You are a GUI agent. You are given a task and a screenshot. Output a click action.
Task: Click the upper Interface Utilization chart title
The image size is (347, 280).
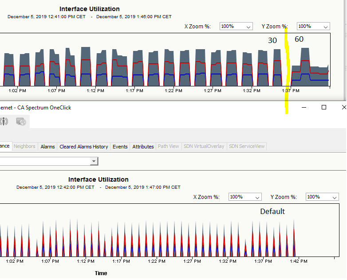pyautogui.click(x=89, y=9)
